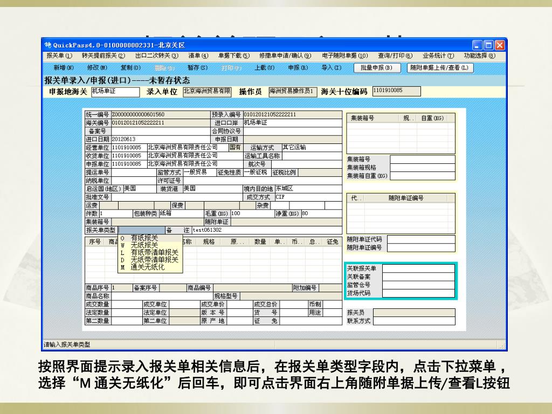Click the 境内目的地 field showing 东城区
This screenshot has width=552, height=414.
pos(308,189)
